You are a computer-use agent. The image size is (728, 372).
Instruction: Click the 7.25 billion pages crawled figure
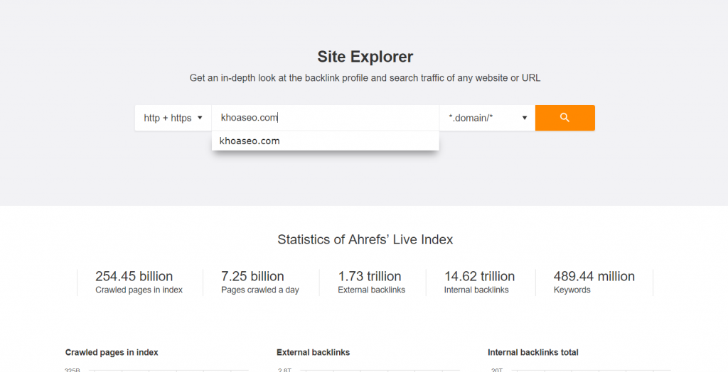point(252,276)
